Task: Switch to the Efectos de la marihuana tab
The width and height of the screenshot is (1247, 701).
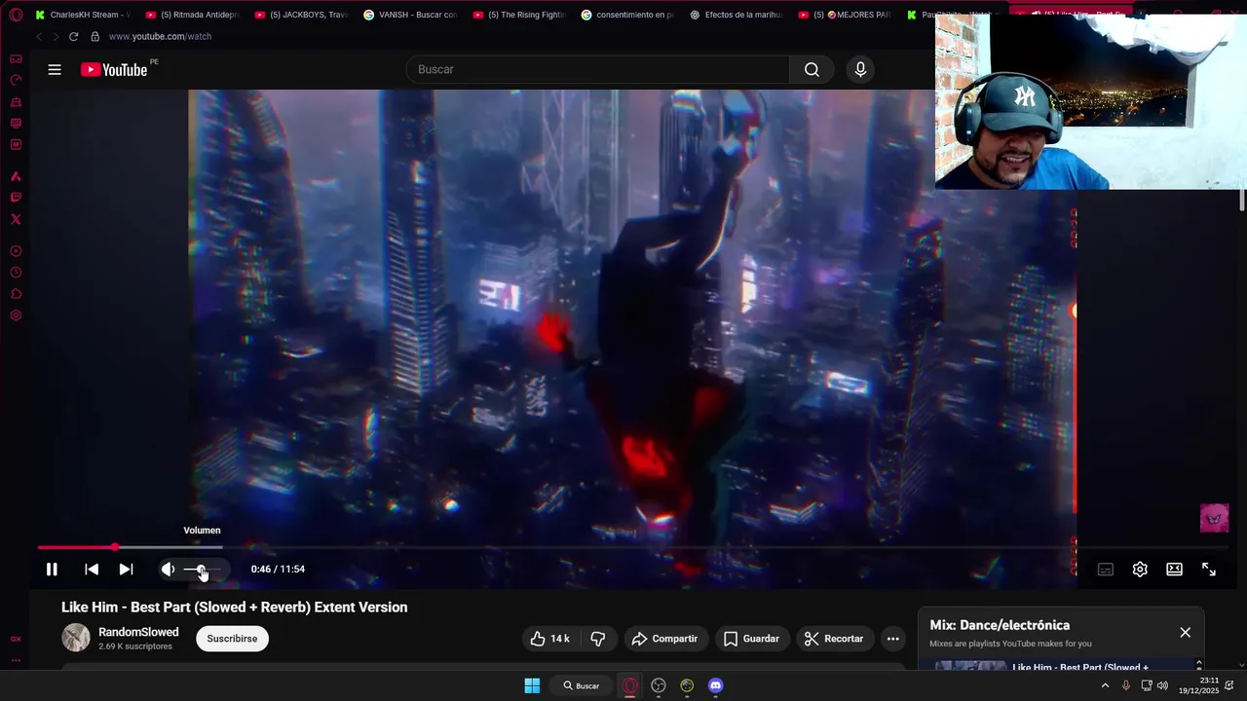Action: click(737, 15)
